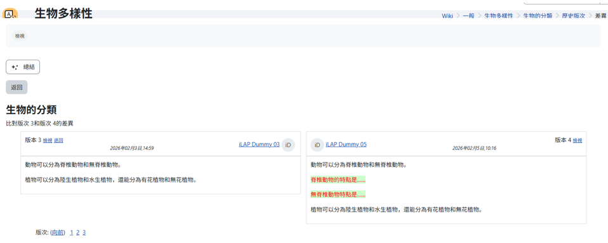Viewport: 608px width, 243px height.
Task: Open the Wiki breadcrumb link
Action: 447,16
